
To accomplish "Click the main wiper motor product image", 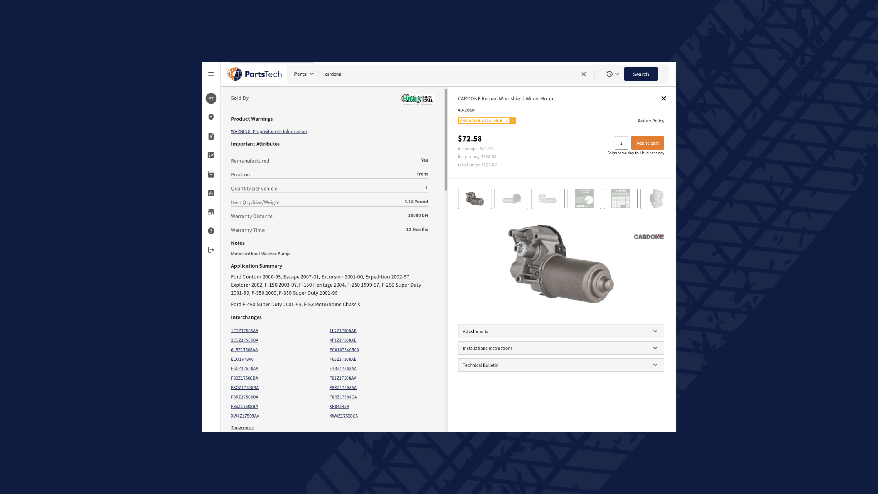I will pos(561,263).
